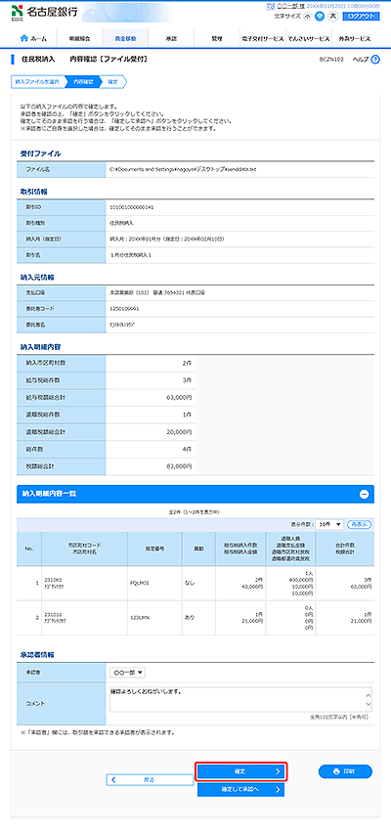The height and width of the screenshot is (832, 391).
Task: Open the 承認者 dropdown
Action: [x=127, y=673]
